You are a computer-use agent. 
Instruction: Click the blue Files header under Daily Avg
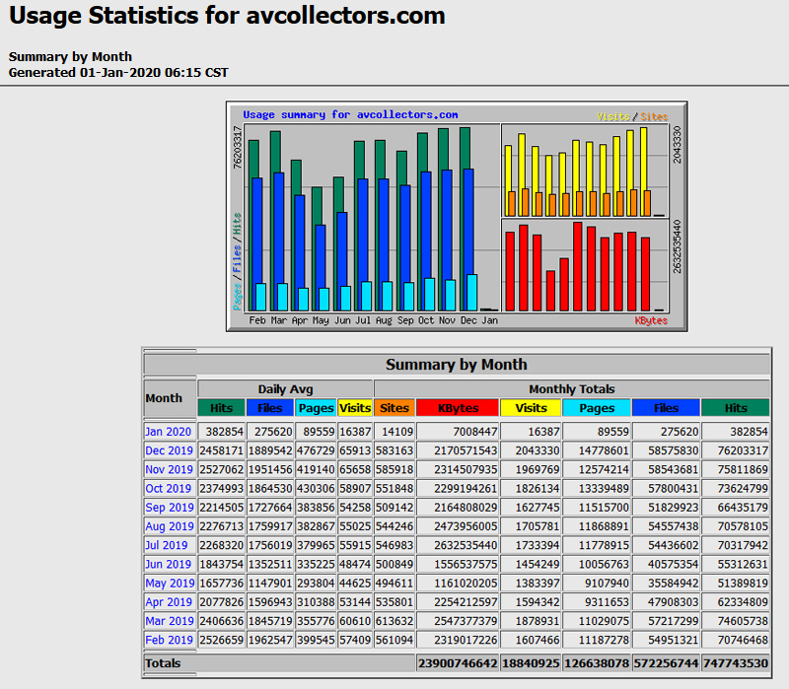tap(269, 408)
